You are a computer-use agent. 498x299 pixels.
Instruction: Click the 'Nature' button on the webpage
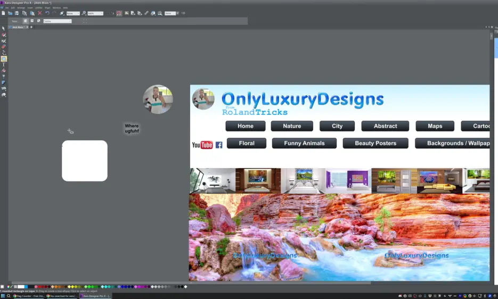coord(292,126)
